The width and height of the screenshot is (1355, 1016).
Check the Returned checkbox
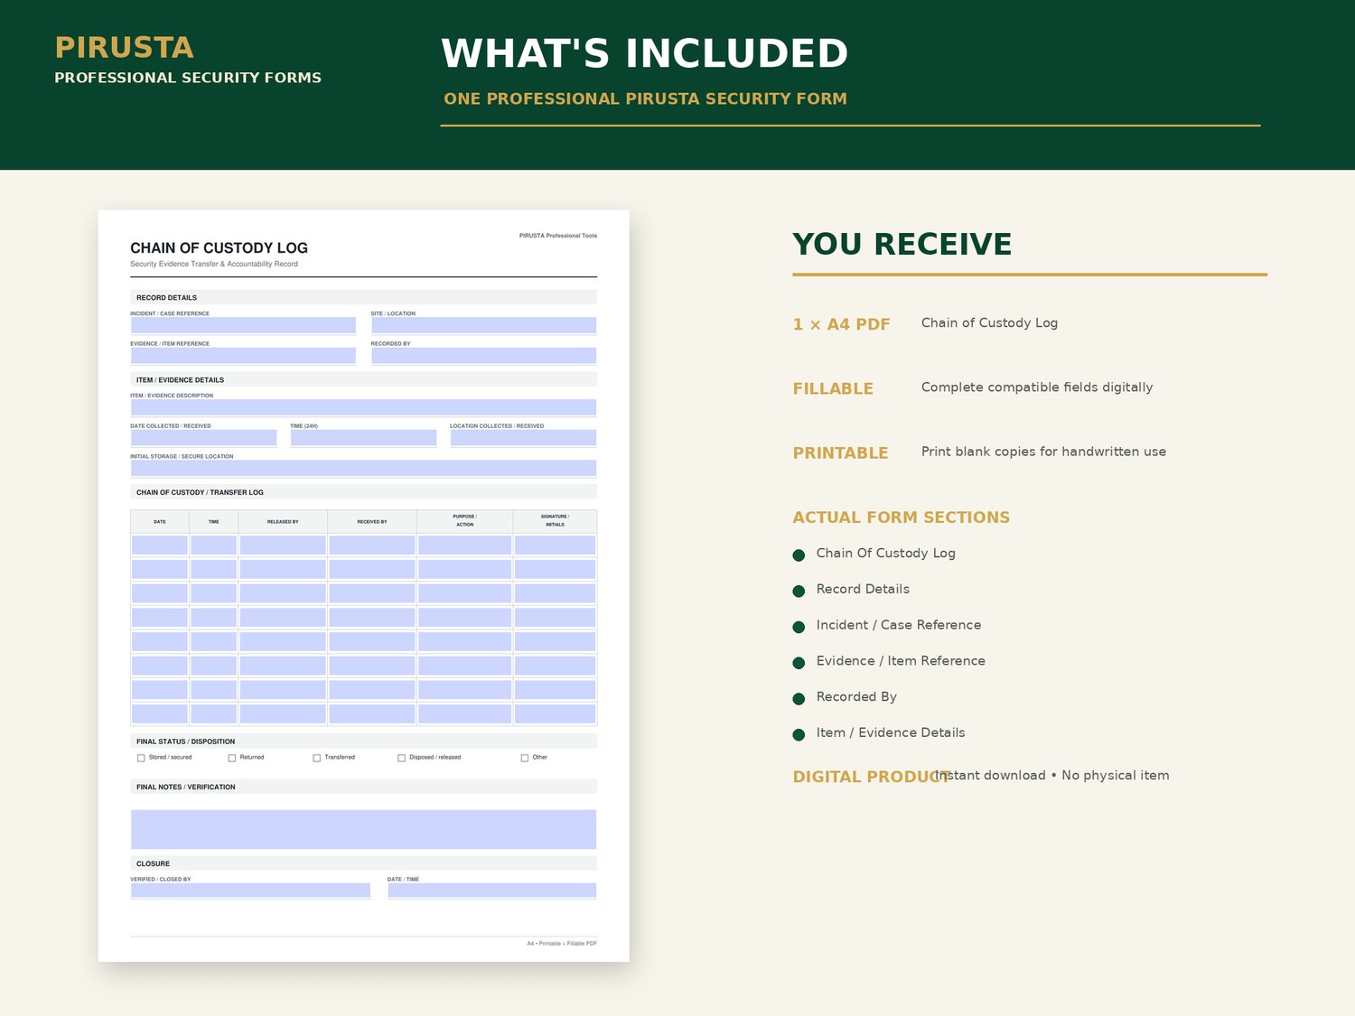pos(232,758)
